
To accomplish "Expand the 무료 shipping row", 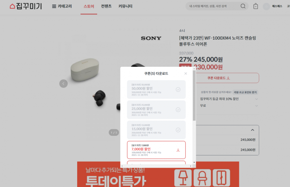I will pos(229,105).
